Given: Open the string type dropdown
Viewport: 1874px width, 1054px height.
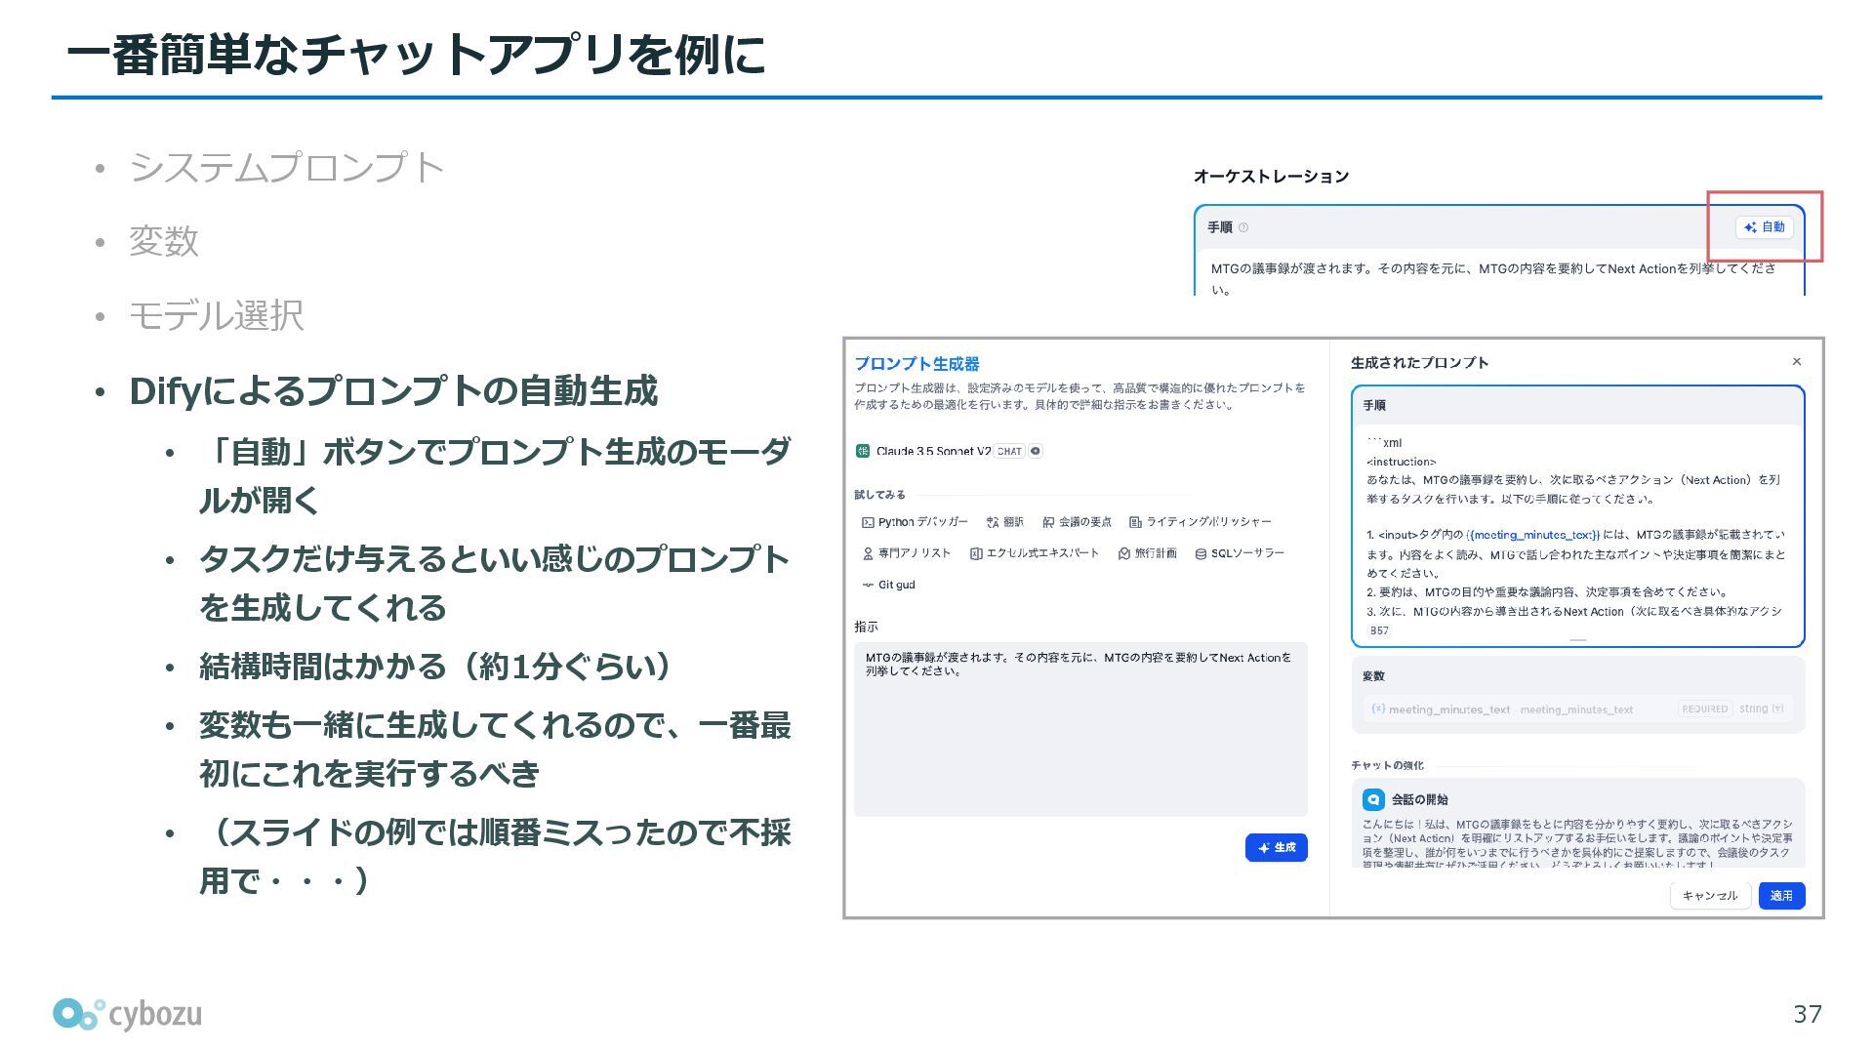Looking at the screenshot, I should 1762,709.
